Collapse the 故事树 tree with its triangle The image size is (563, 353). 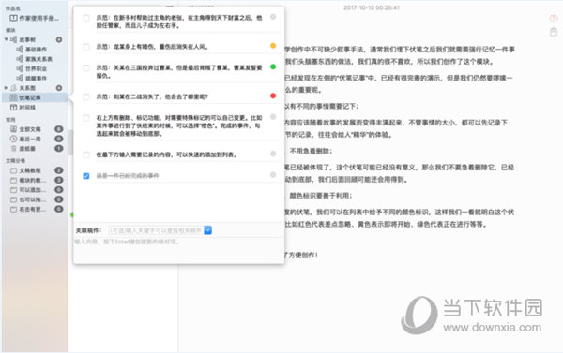(x=7, y=39)
